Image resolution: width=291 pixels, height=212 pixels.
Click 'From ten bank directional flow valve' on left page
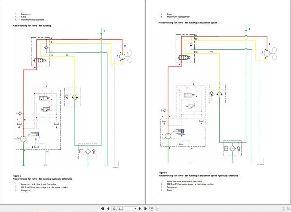point(39,184)
